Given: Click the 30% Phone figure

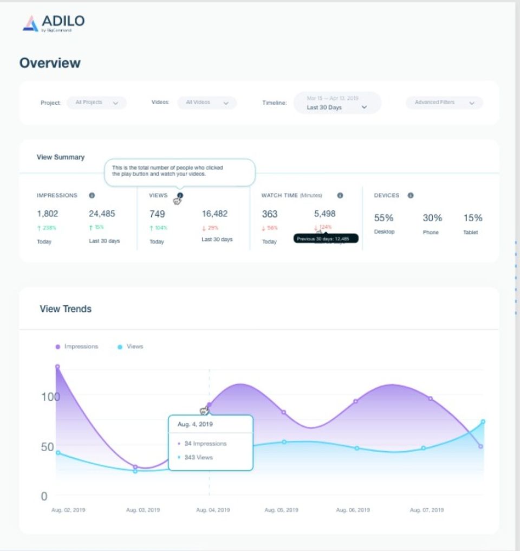Looking at the screenshot, I should [432, 218].
